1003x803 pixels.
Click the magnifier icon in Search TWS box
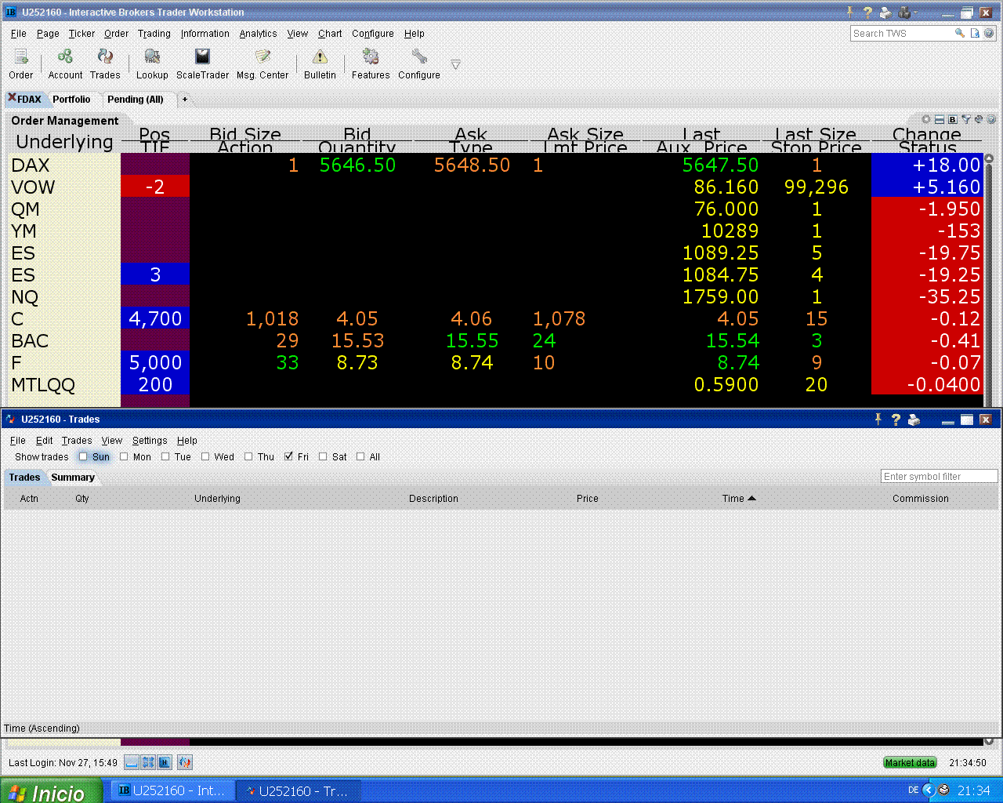tap(959, 33)
